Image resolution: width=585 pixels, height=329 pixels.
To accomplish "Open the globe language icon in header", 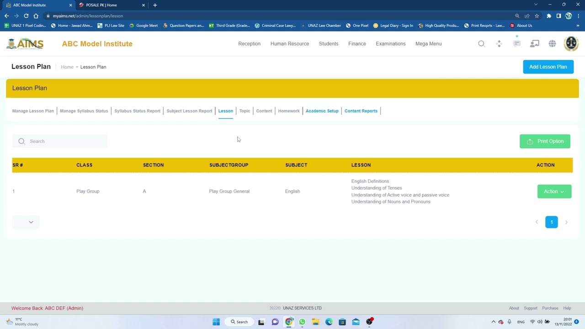I will click(x=553, y=44).
